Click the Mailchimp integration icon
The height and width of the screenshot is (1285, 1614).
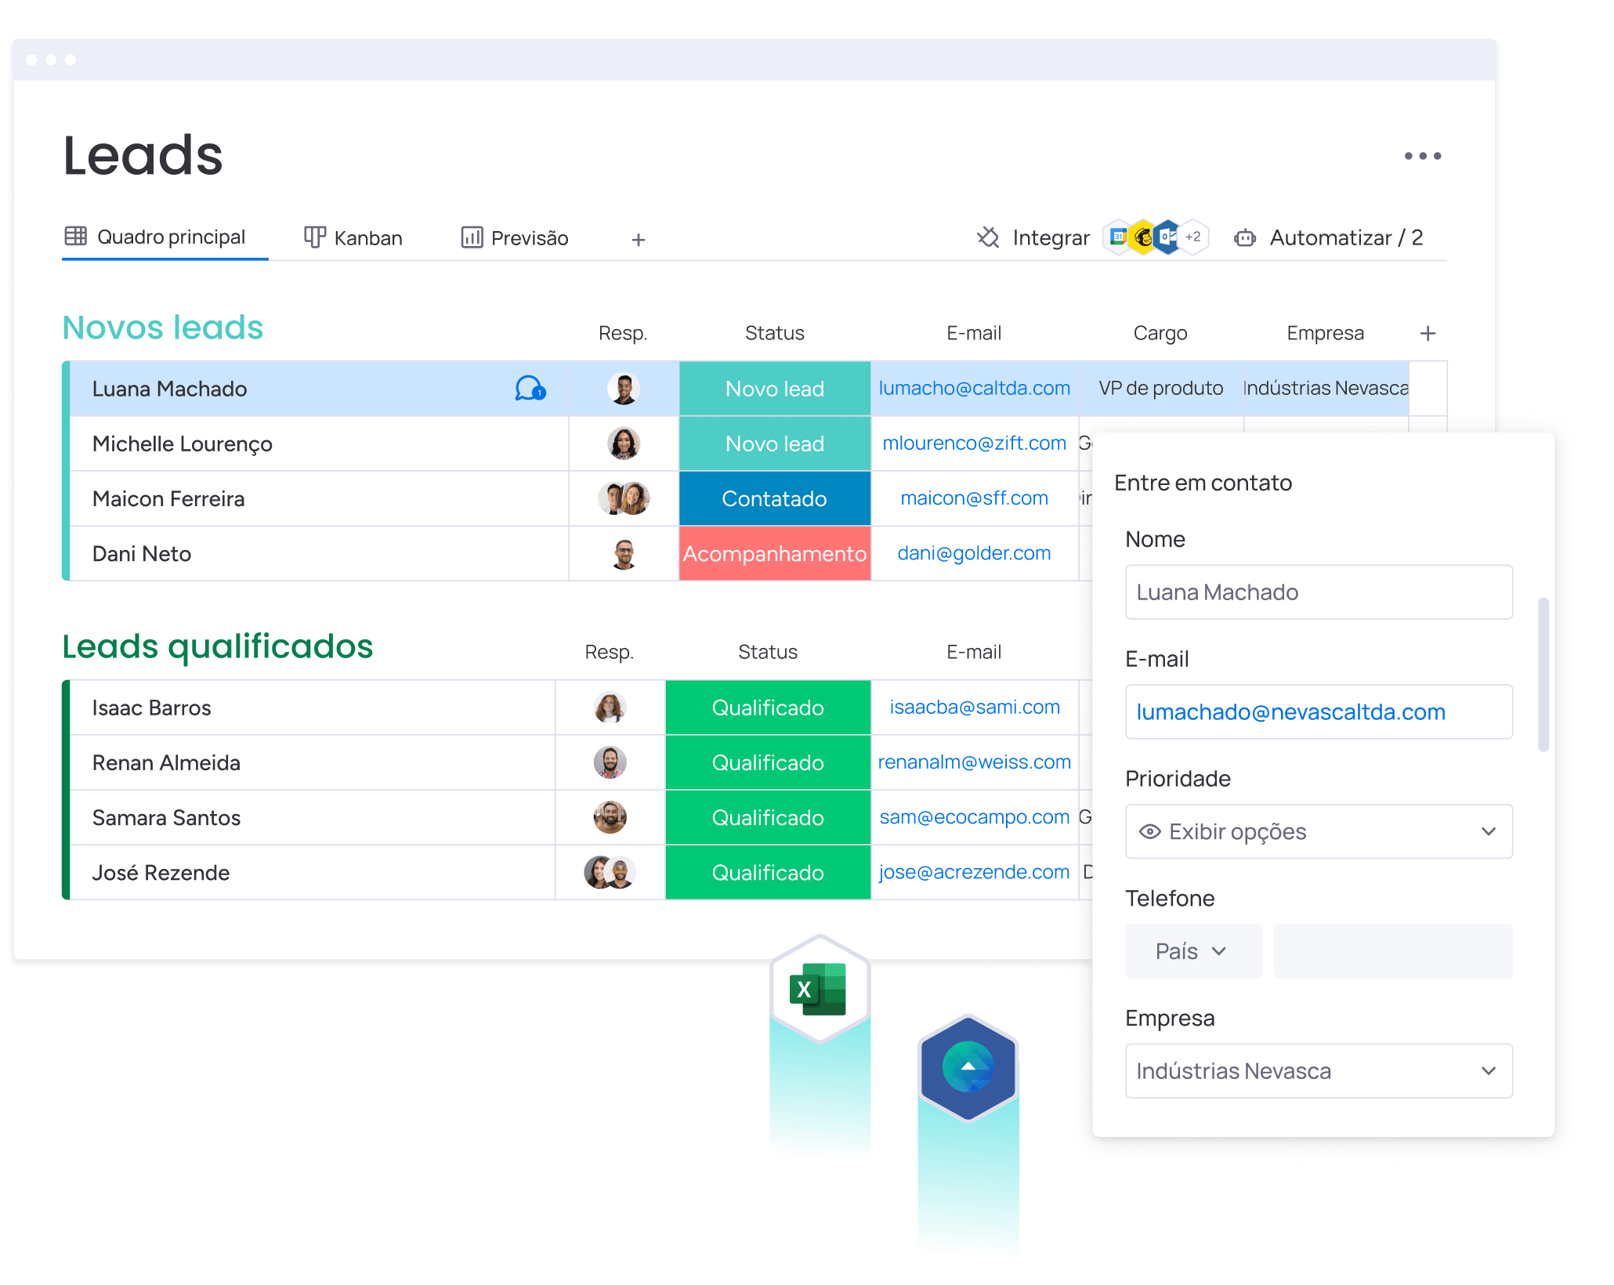(x=1144, y=237)
